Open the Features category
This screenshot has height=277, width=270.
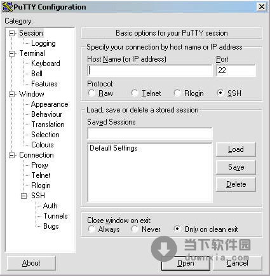44,84
